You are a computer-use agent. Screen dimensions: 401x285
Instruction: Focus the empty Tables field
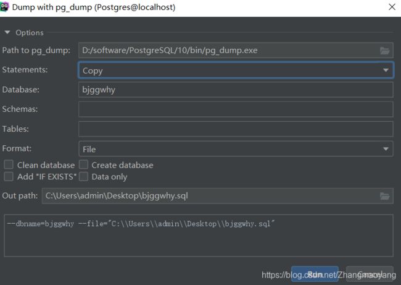[236, 129]
